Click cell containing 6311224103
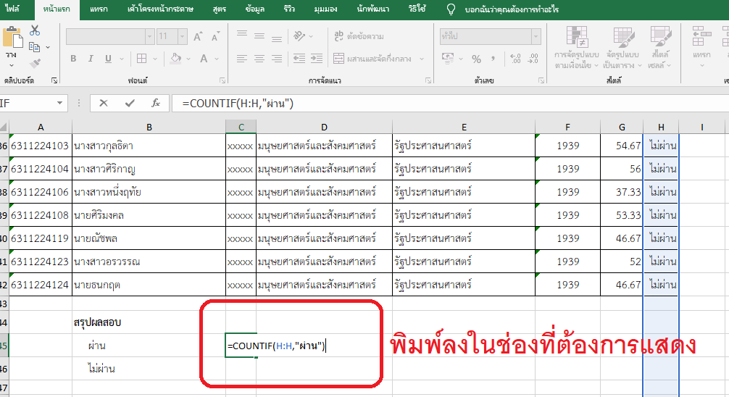 point(40,146)
